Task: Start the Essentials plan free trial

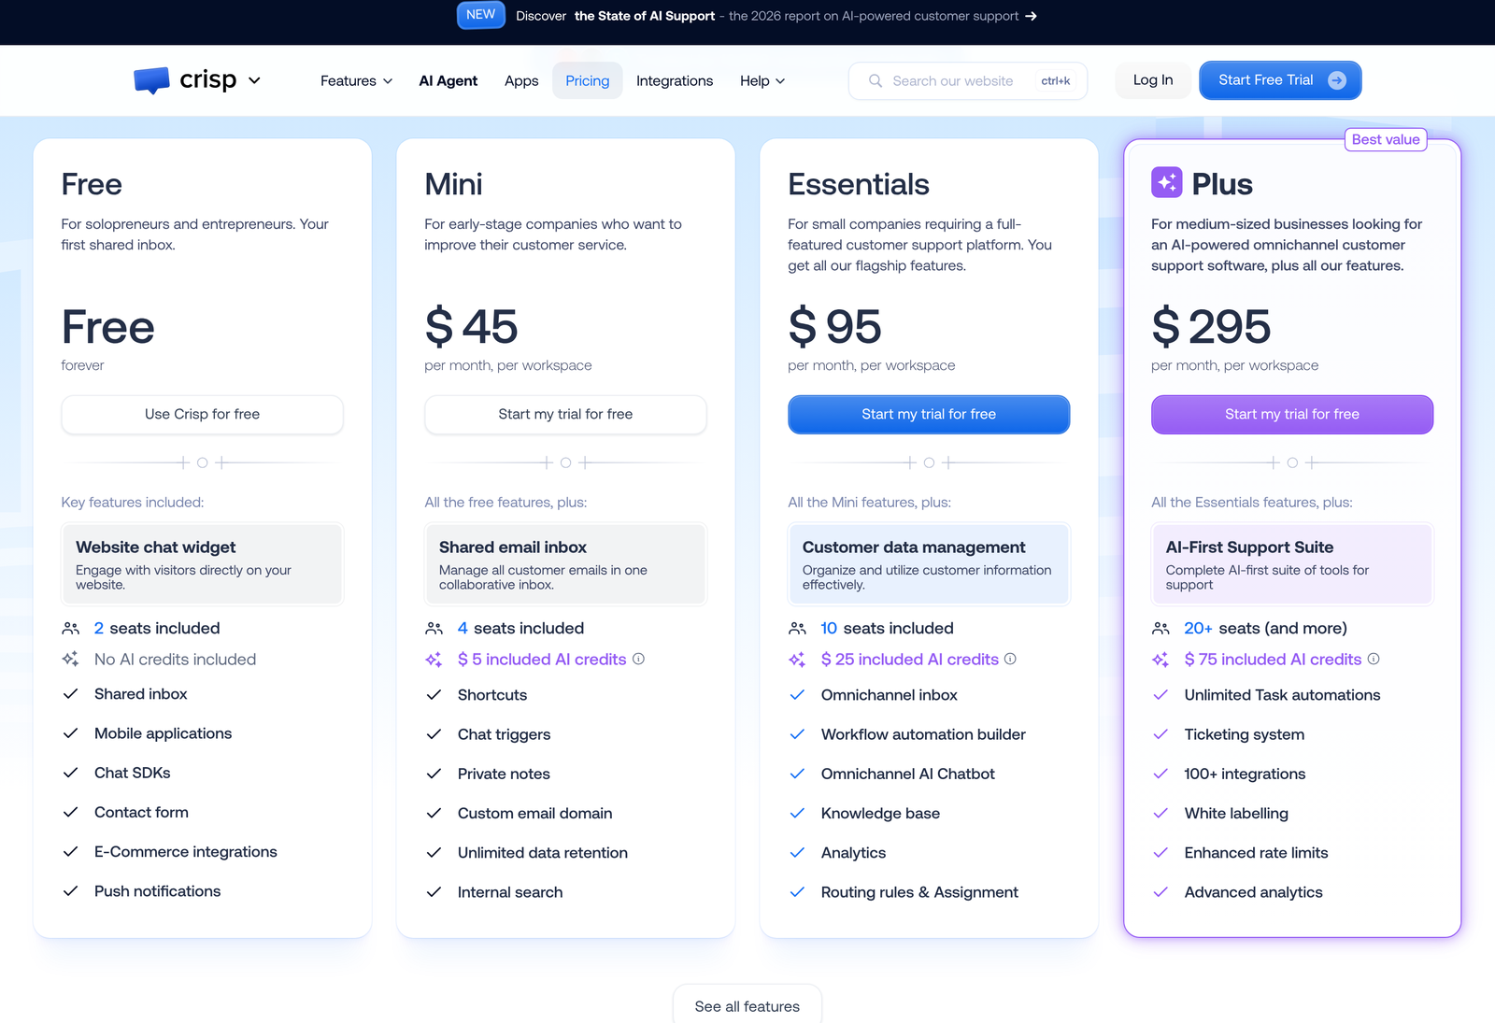Action: [x=929, y=414]
